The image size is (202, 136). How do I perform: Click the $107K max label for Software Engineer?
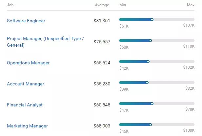point(189,26)
